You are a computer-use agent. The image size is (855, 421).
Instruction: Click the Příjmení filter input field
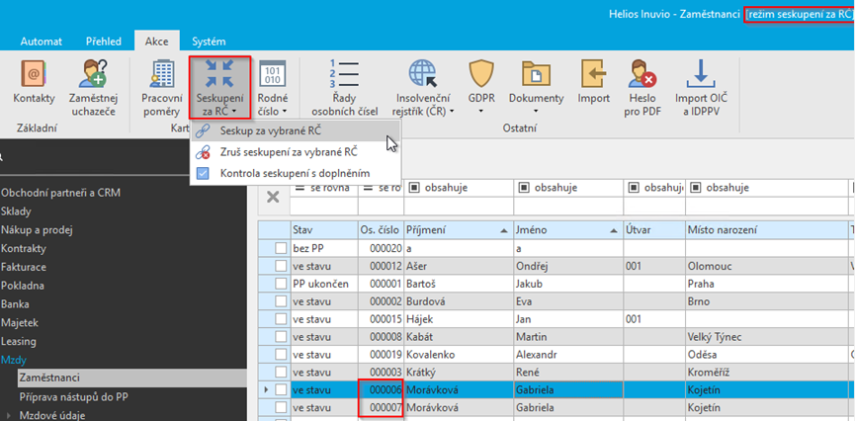[458, 204]
